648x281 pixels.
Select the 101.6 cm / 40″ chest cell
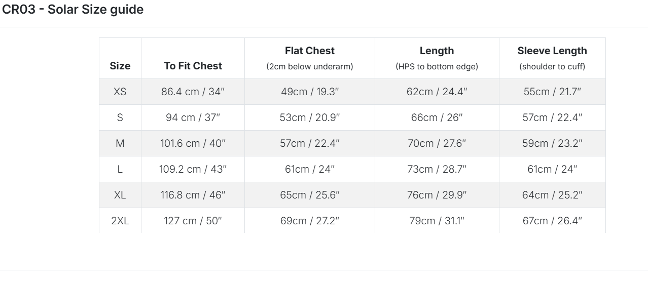pos(193,143)
